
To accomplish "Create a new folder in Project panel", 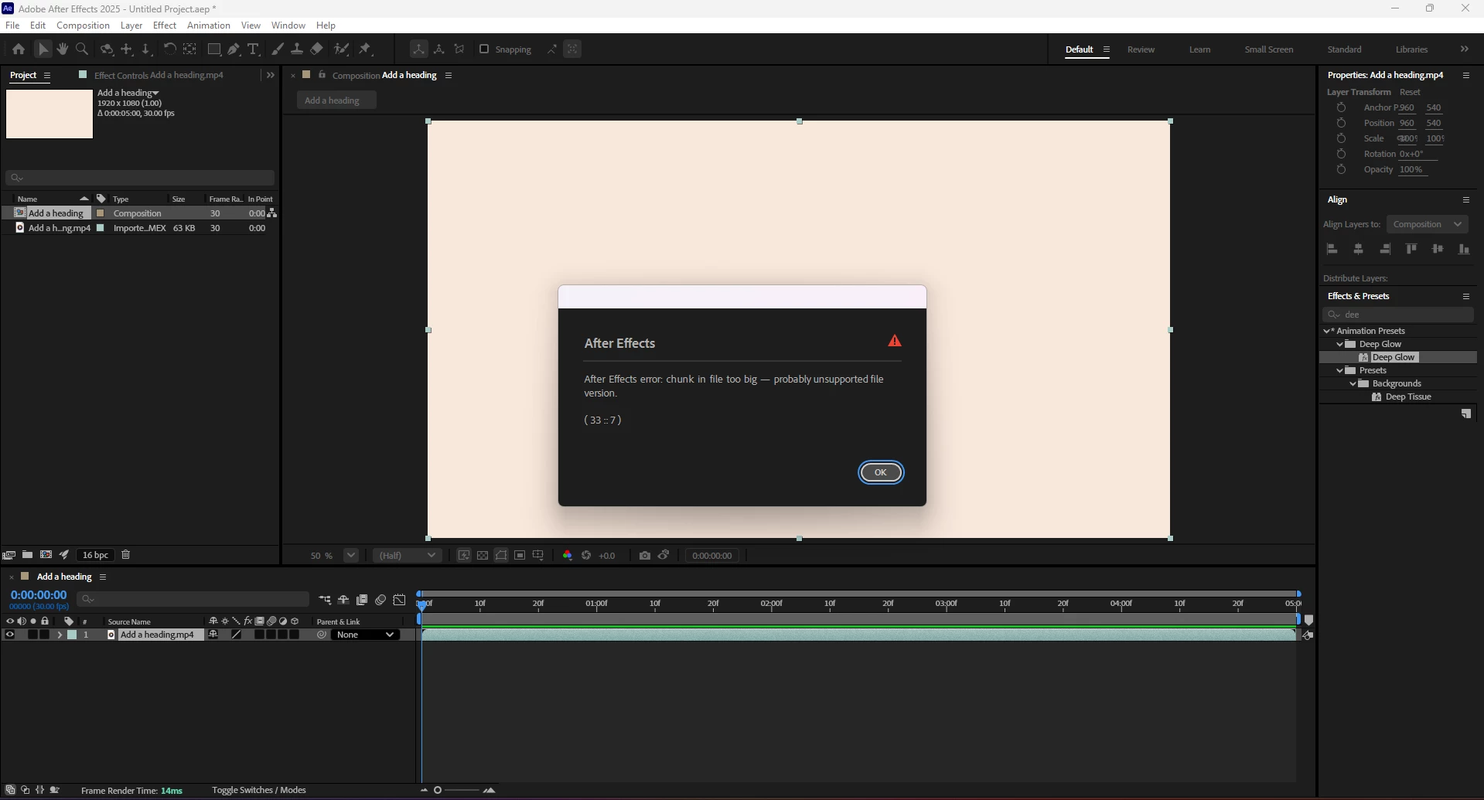I will (27, 555).
